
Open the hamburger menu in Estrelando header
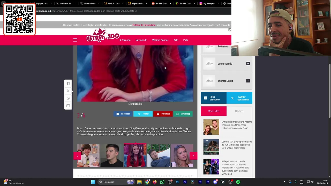pos(75,40)
